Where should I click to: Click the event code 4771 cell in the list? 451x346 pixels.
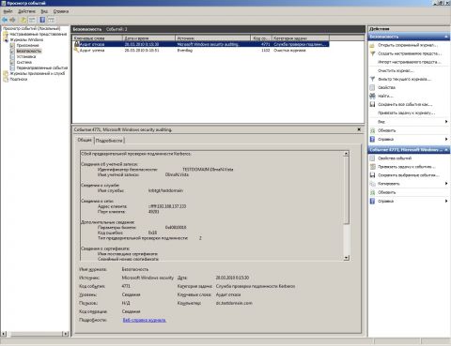(x=266, y=44)
